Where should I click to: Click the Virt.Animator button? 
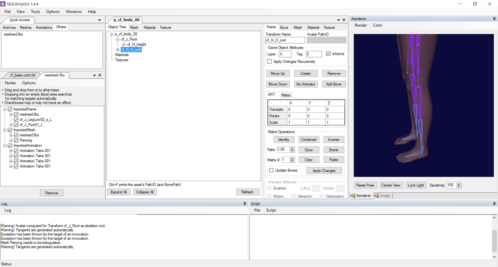[306, 84]
